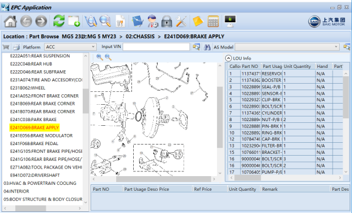The image size is (352, 213).
Task: Open E241B070:REAR BRAKE CORNER
Action: tap(42, 112)
